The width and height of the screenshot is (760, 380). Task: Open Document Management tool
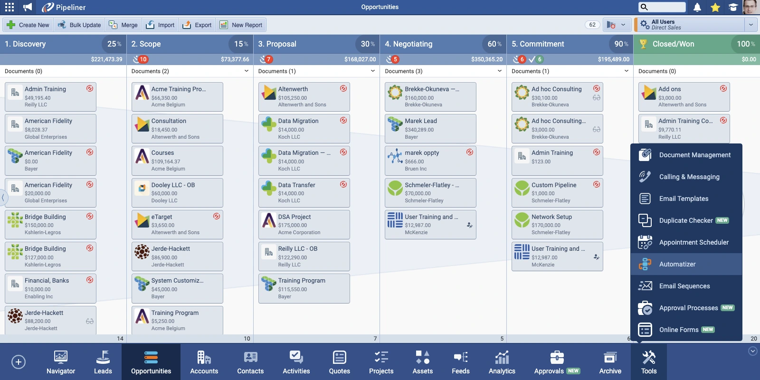click(x=686, y=155)
